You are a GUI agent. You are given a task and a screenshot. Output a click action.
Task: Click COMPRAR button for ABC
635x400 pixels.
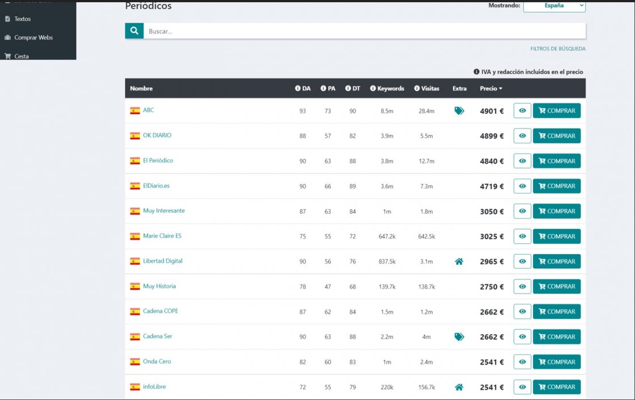point(557,111)
